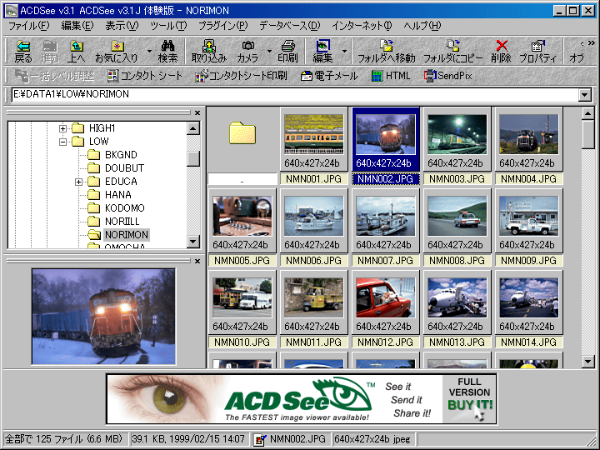Click the 印刷 (Print) toolbar icon
Image resolution: width=600 pixels, height=450 pixels.
pyautogui.click(x=287, y=52)
